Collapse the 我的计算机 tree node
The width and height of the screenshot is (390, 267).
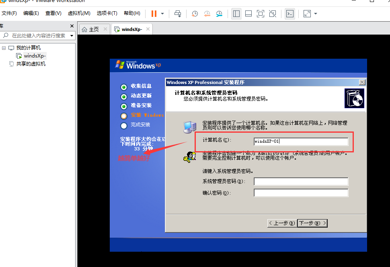4,48
